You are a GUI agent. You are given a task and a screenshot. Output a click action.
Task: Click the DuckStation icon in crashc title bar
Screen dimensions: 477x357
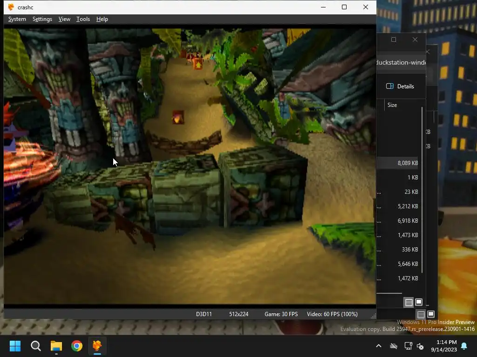11,7
